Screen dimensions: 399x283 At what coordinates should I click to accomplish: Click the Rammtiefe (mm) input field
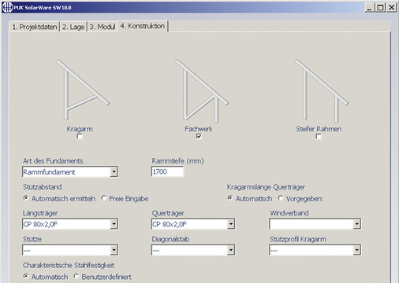[x=167, y=172]
